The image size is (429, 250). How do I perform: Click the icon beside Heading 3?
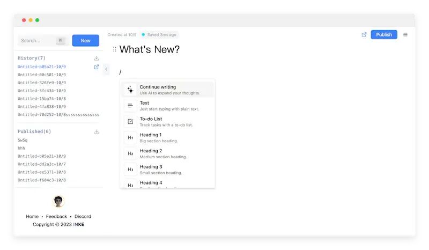click(130, 169)
